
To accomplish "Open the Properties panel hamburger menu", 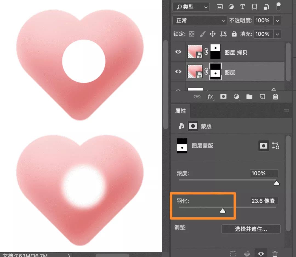I will coord(286,111).
